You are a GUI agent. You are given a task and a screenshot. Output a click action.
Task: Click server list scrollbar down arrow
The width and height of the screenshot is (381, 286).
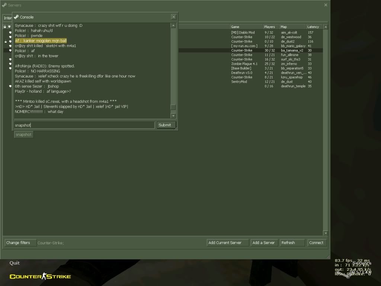tap(326, 233)
